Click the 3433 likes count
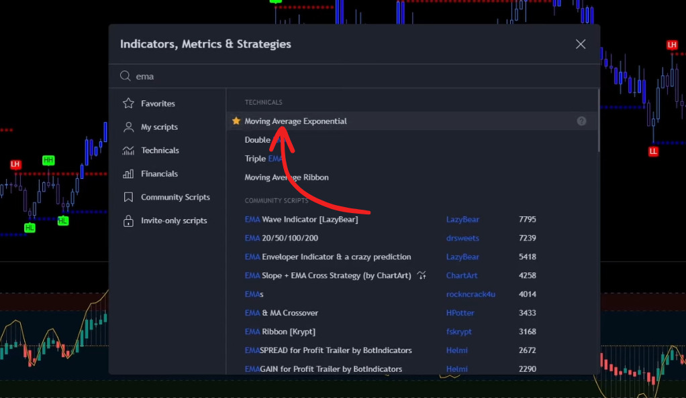This screenshot has width=686, height=398. (527, 313)
